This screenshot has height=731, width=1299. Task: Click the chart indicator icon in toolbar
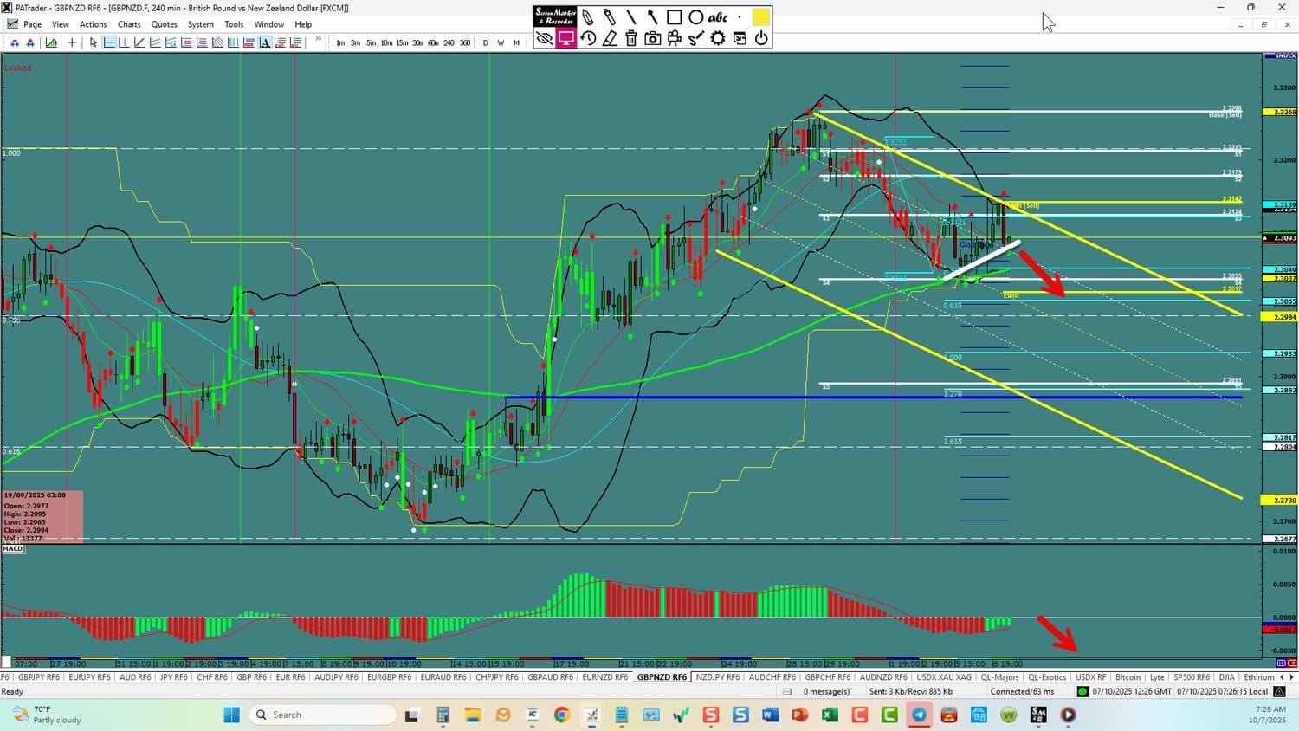52,42
